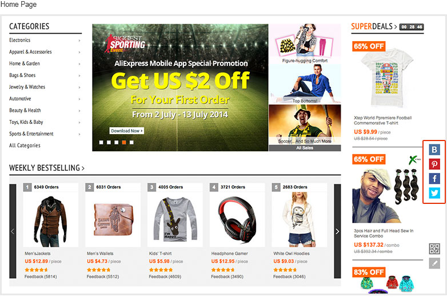Click the pencil feedback icon
This screenshot has height=297, width=447.
coord(434,263)
